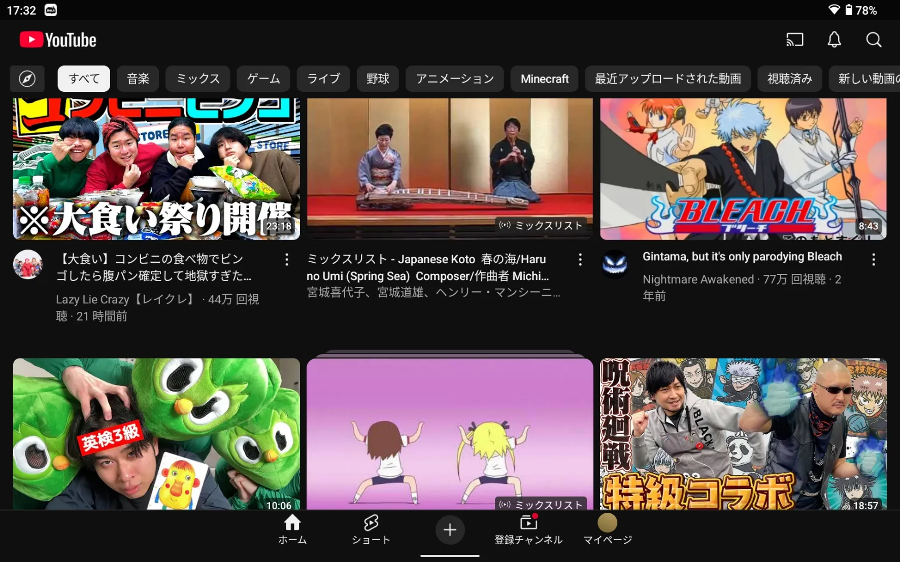The width and height of the screenshot is (900, 562).
Task: Open the Cast to device icon
Action: [x=794, y=40]
